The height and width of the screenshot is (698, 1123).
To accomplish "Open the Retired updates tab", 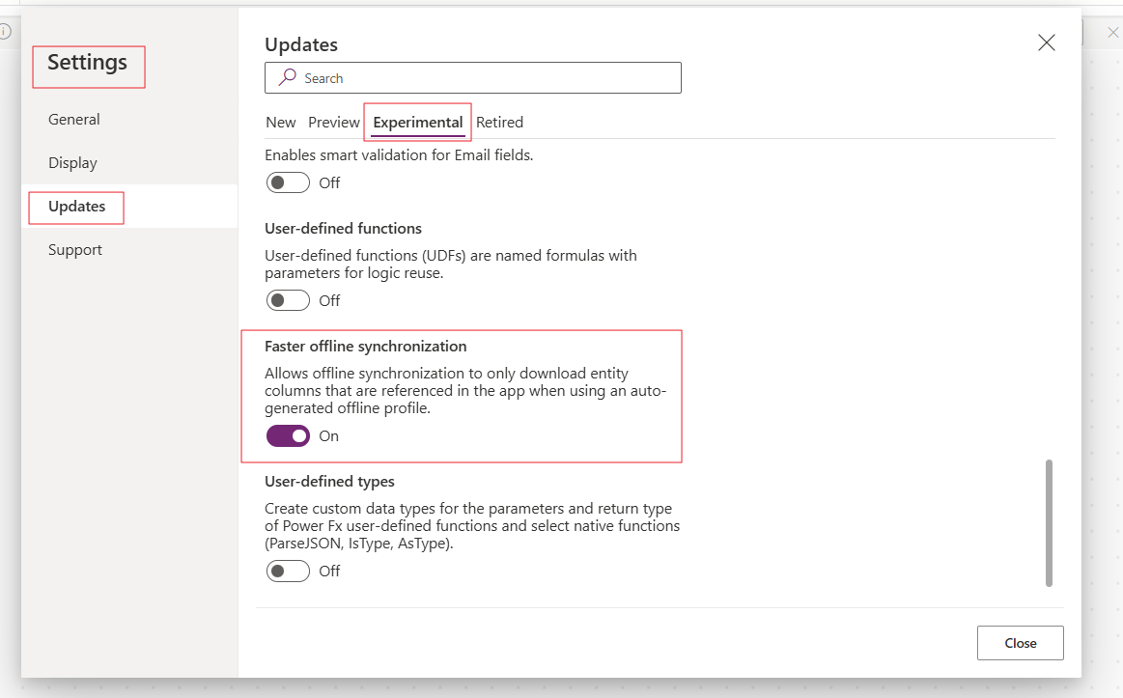I will tap(499, 122).
